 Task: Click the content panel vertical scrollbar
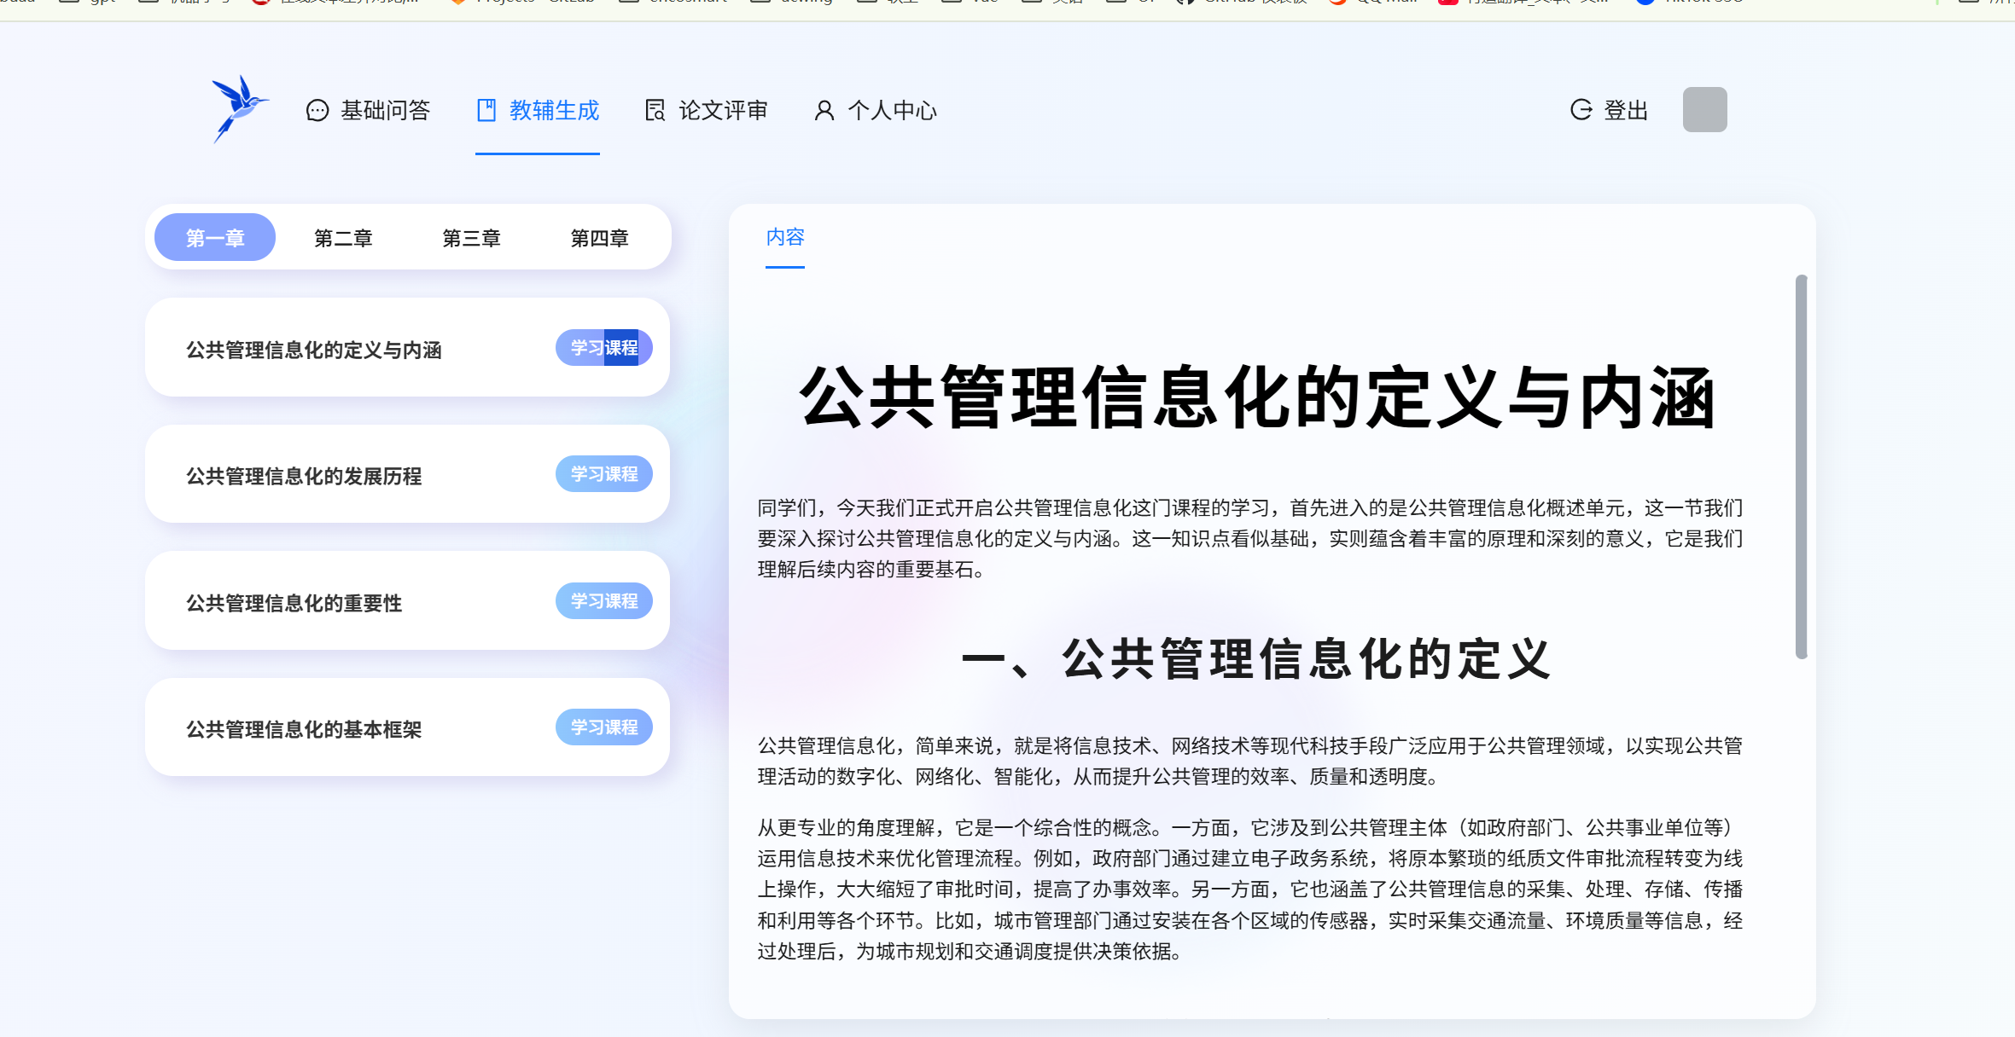tap(1801, 466)
